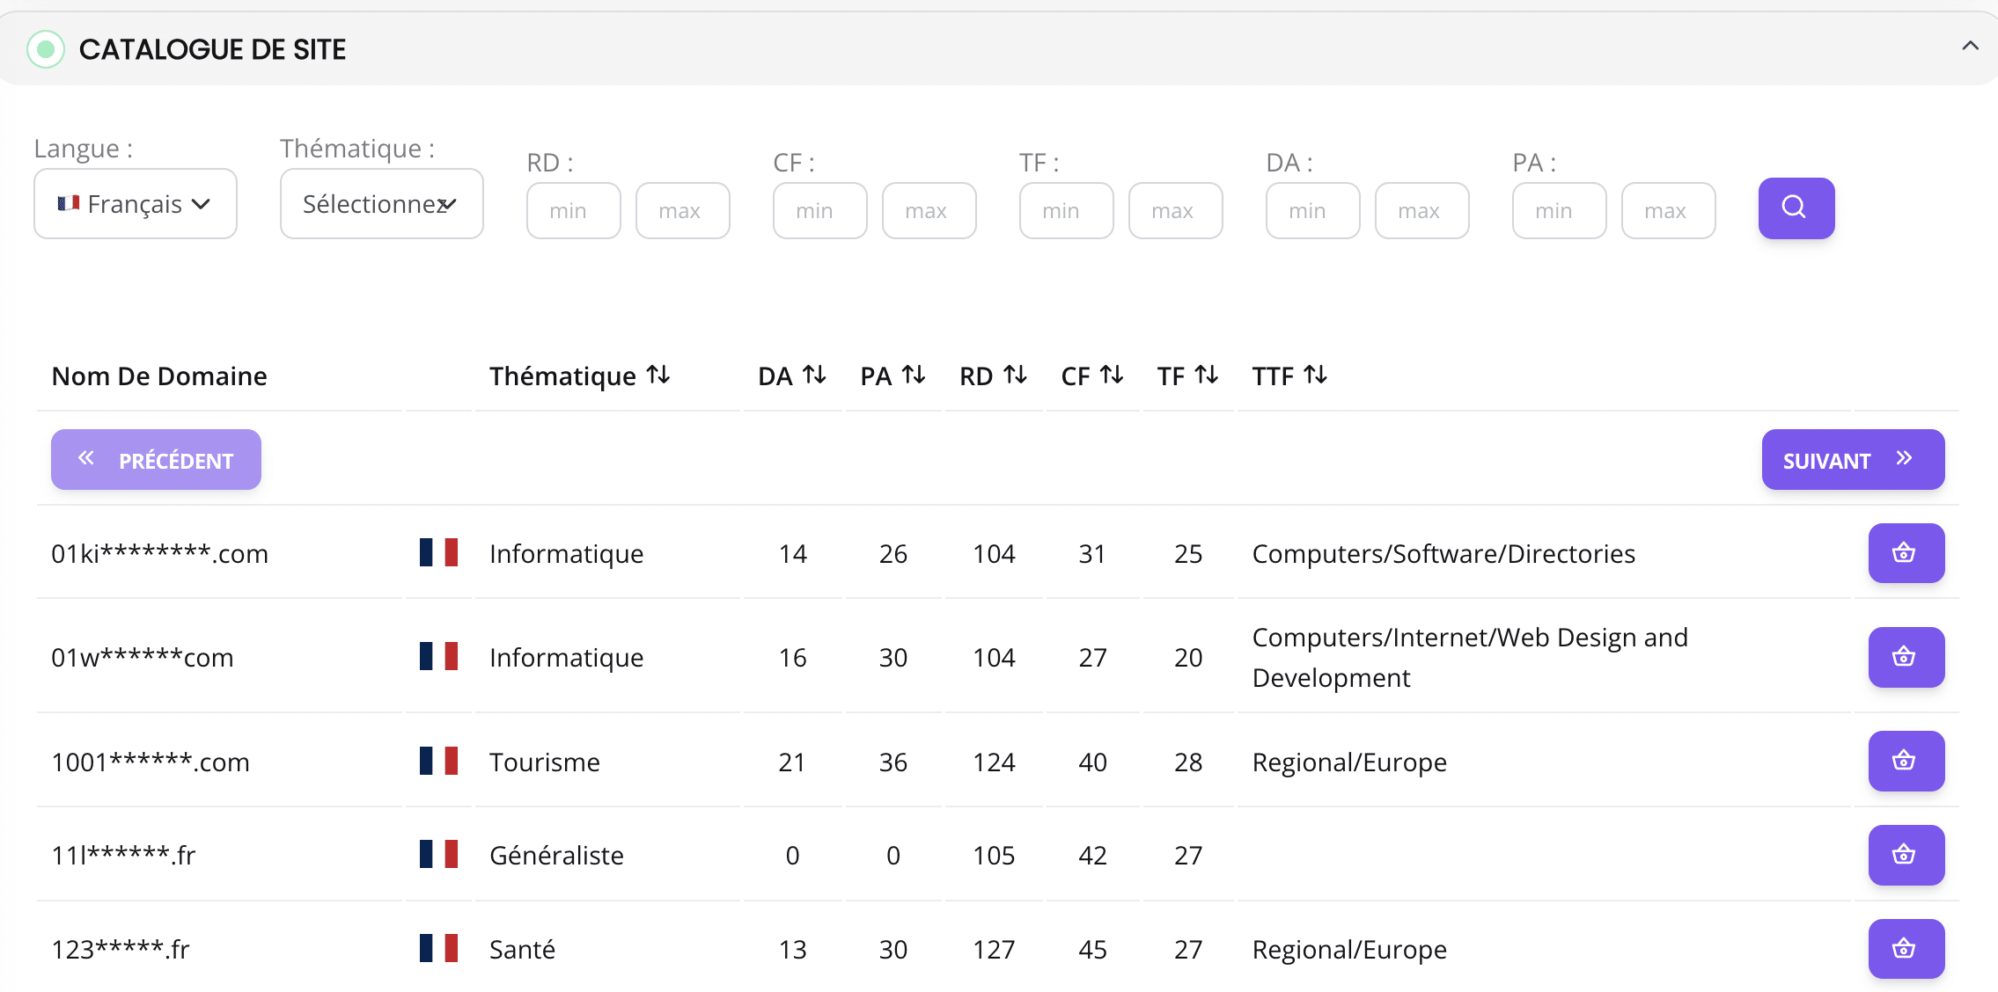This screenshot has width=1998, height=992.
Task: Click Généraliste thématique cell
Action: coord(556,855)
